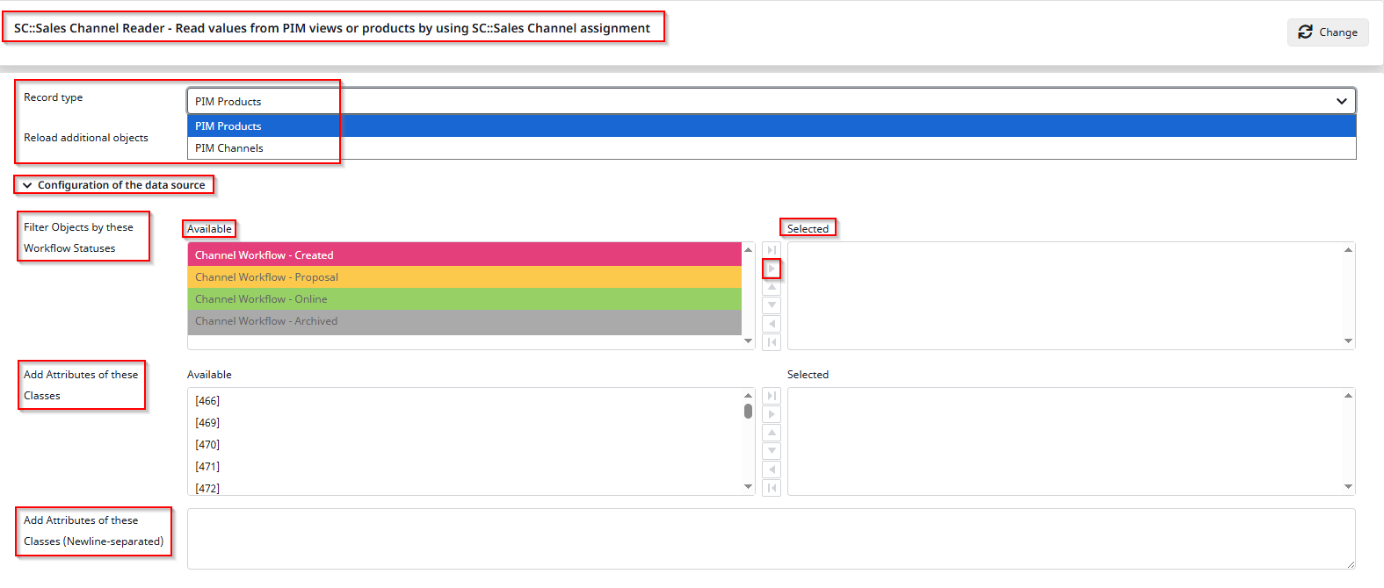The width and height of the screenshot is (1384, 588).
Task: Click move-all-left icon for Workflow Statuses
Action: pyautogui.click(x=772, y=342)
